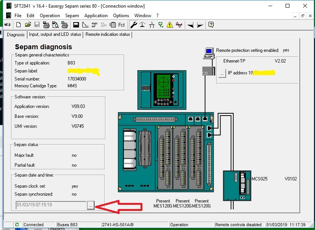
Task: Click the '...' button beside date time field
Action: click(91, 206)
